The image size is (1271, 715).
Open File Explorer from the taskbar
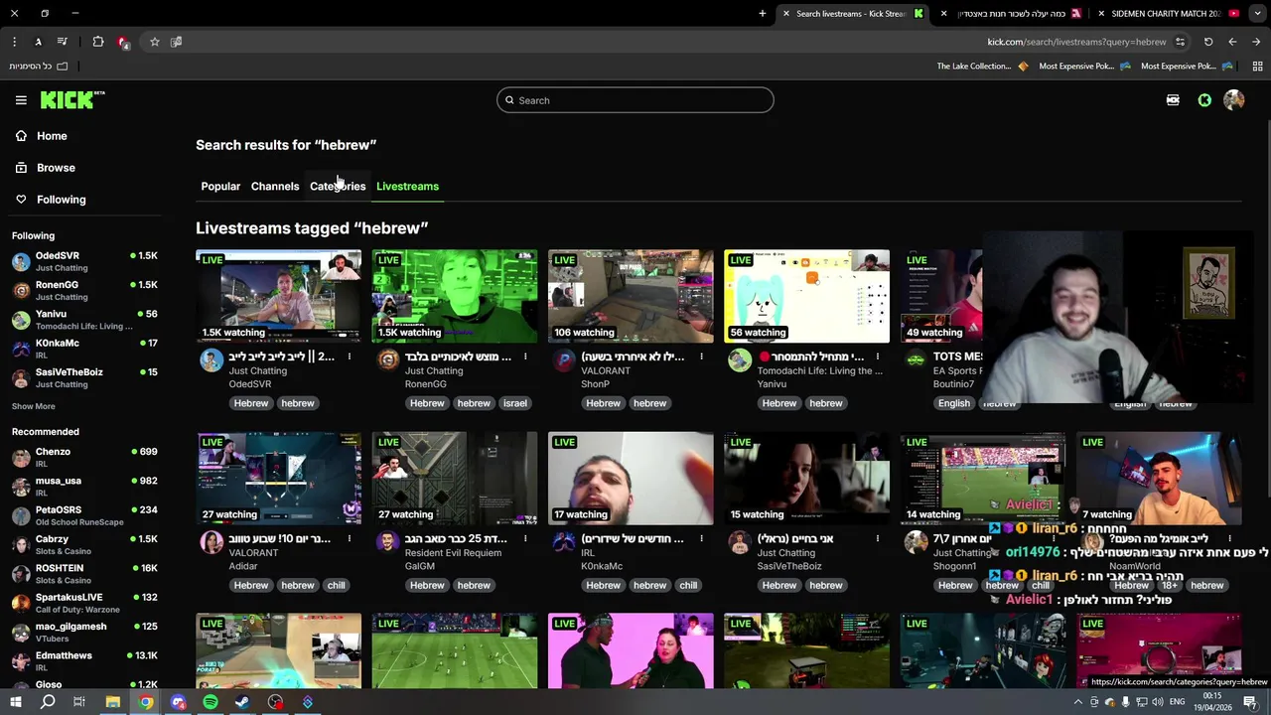[112, 702]
